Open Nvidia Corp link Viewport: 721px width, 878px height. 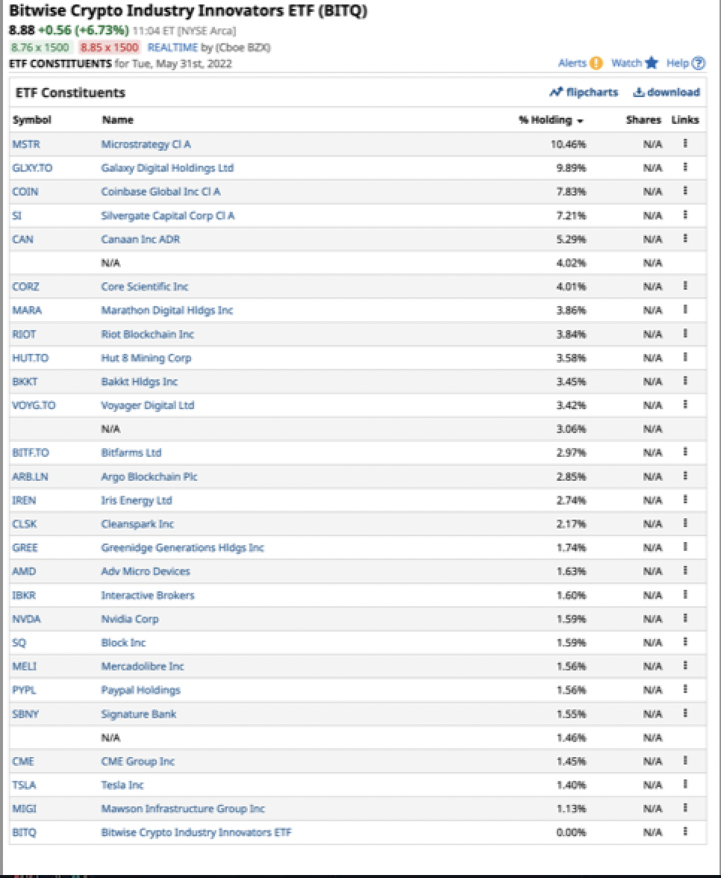tap(130, 619)
